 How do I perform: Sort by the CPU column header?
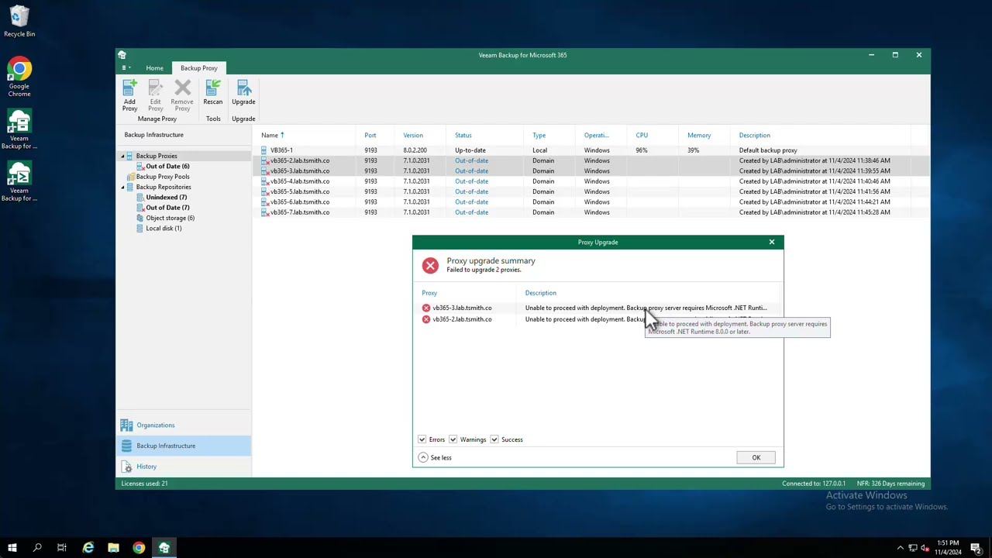(x=642, y=135)
